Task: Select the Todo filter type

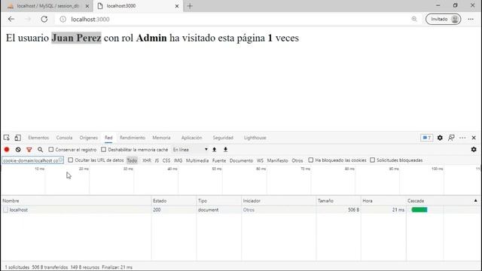Action: 132,160
